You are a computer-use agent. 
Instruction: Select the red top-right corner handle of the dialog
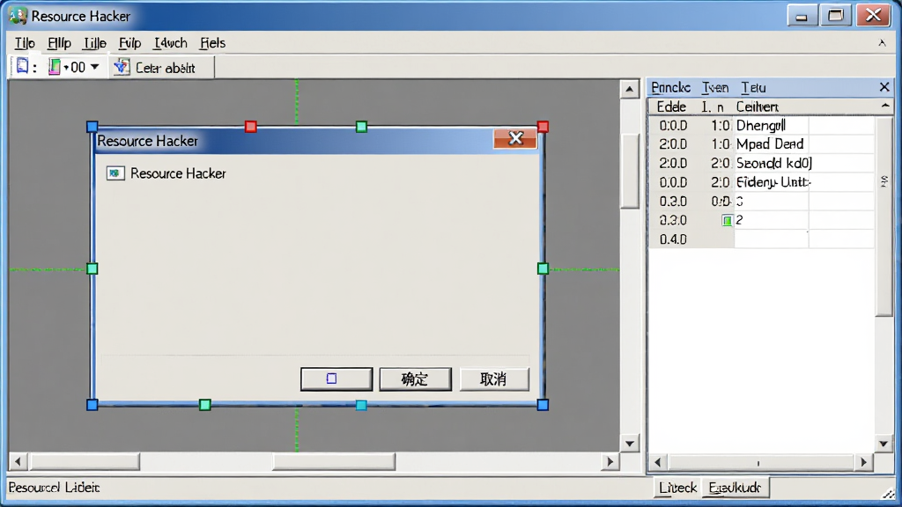click(543, 127)
